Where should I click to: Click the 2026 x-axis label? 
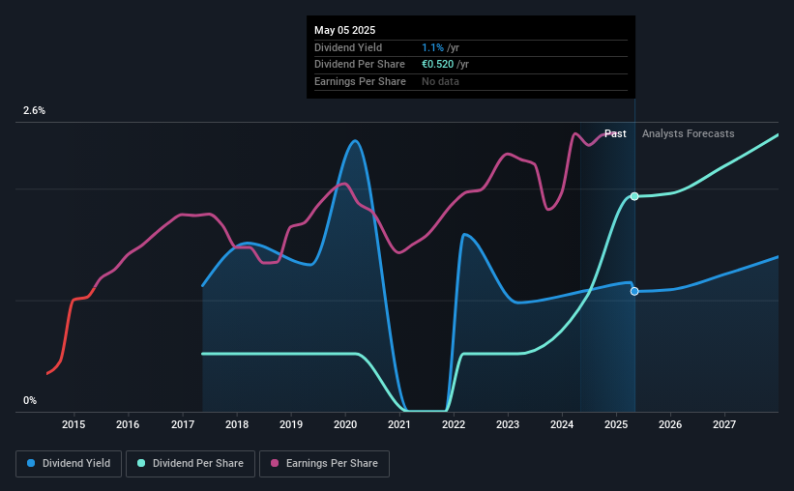pos(670,424)
